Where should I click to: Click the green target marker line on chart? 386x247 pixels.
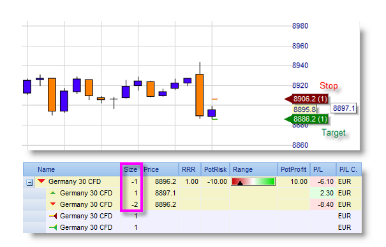[214, 119]
